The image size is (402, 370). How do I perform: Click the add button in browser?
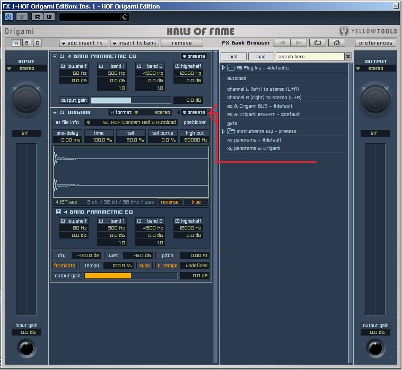click(x=233, y=56)
